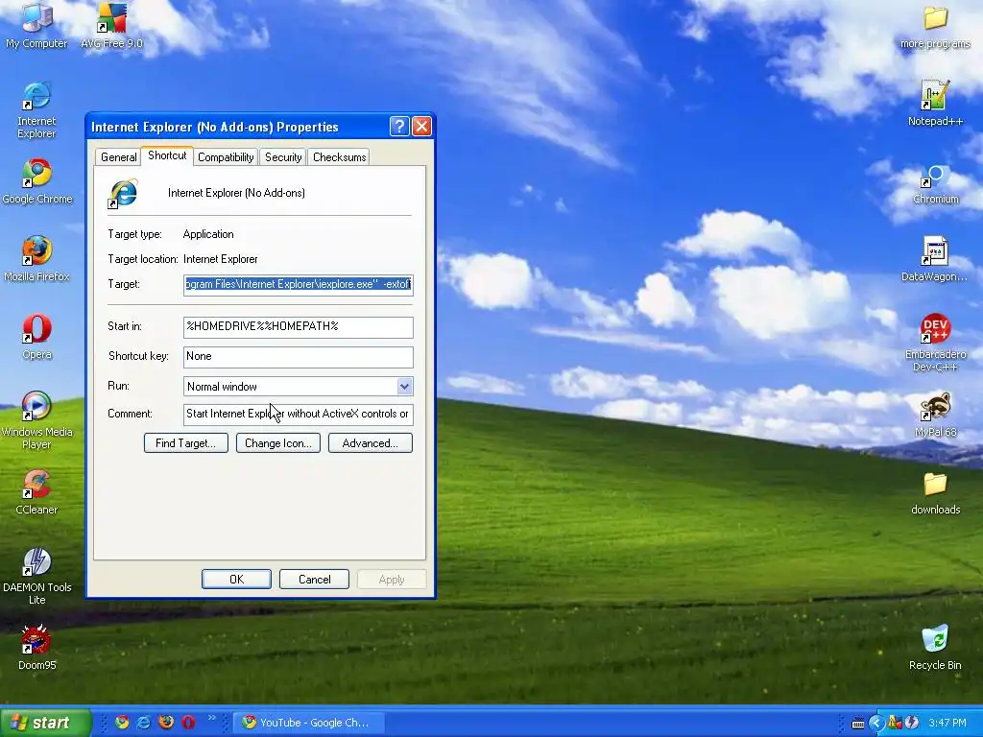Select the Shortcut tab
983x737 pixels.
[167, 155]
